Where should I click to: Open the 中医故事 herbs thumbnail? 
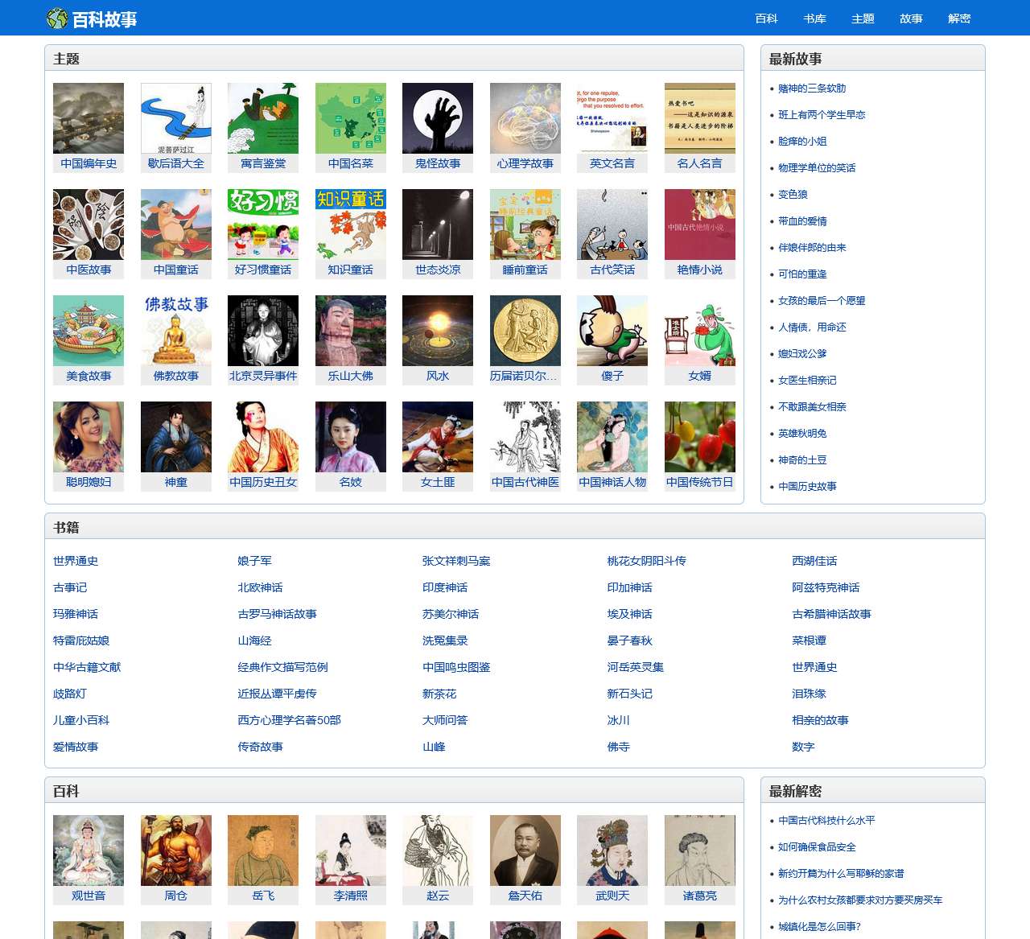(89, 224)
